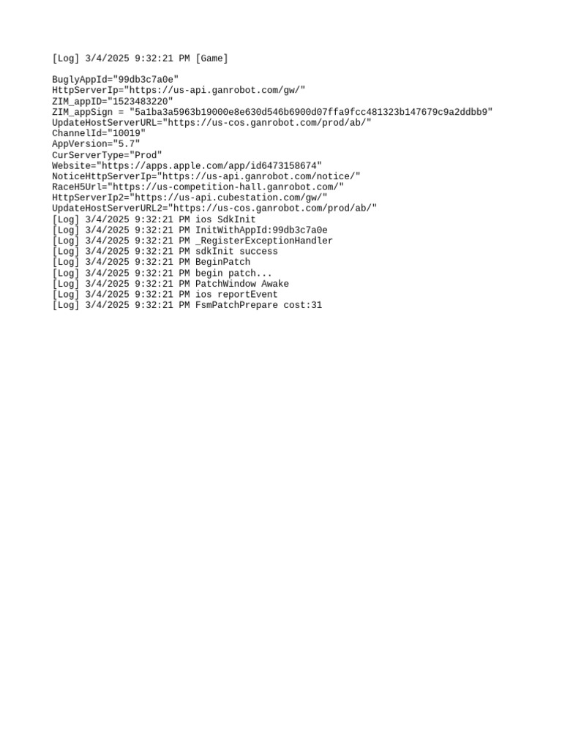This screenshot has height=749, width=562.
Task: Click the CurServerType Prod line
Action: click(107, 155)
